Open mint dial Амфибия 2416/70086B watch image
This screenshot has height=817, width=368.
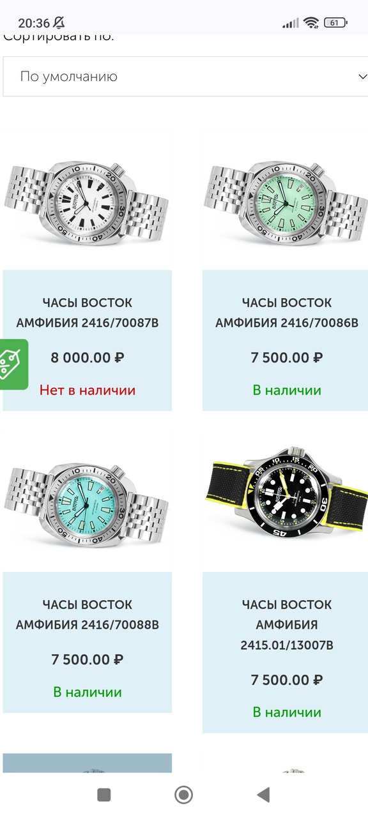pos(285,199)
